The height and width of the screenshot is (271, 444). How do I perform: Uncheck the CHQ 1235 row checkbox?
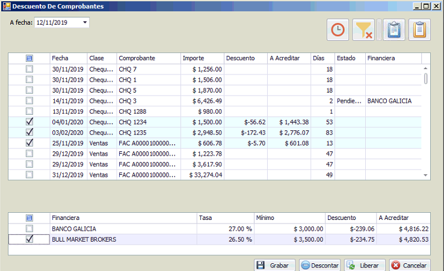tap(29, 132)
